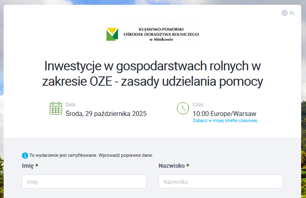Focus the Nazwisko input field

click(221, 181)
